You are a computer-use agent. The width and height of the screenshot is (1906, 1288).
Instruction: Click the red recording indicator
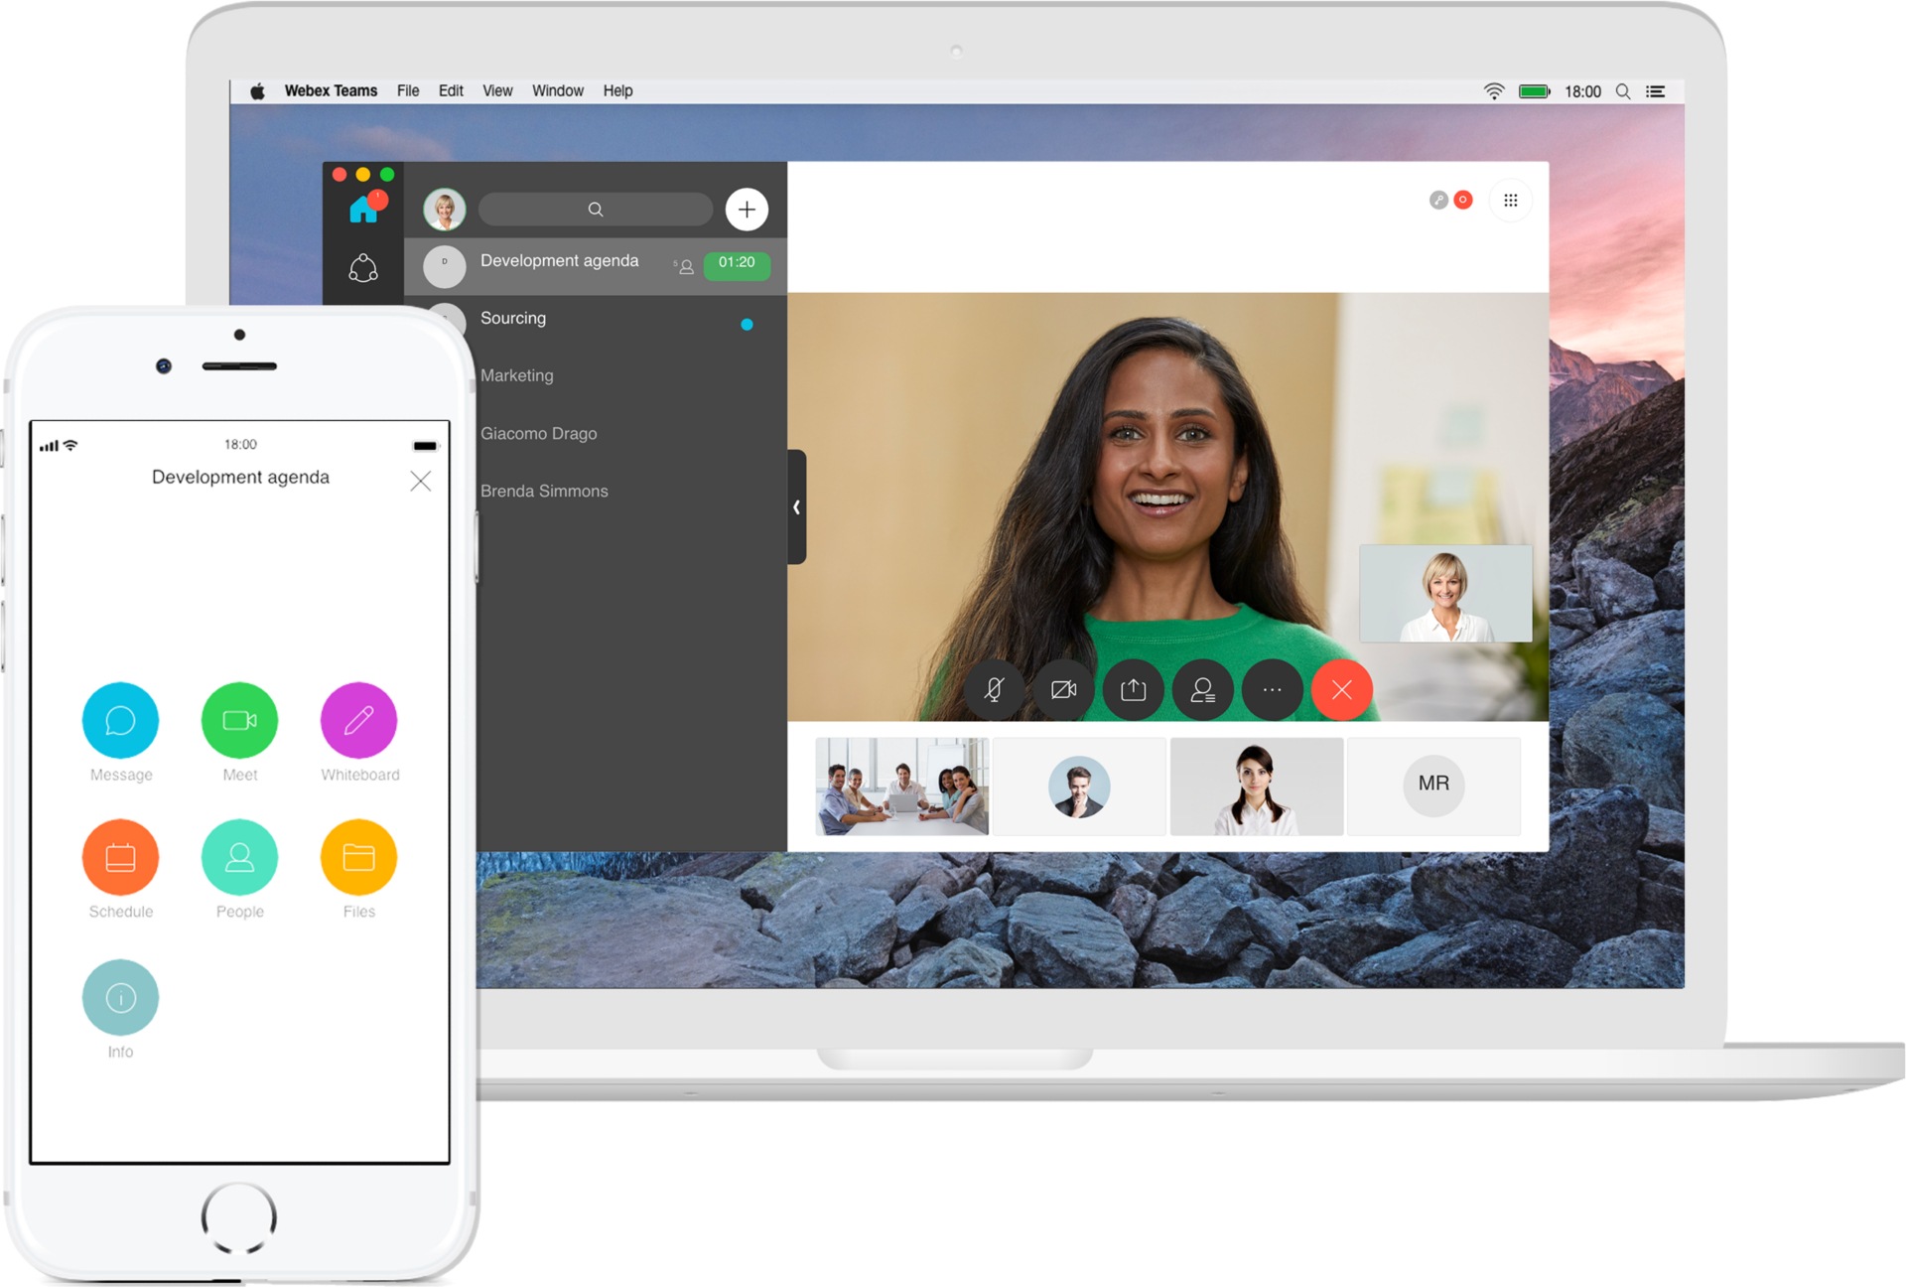click(x=1462, y=201)
